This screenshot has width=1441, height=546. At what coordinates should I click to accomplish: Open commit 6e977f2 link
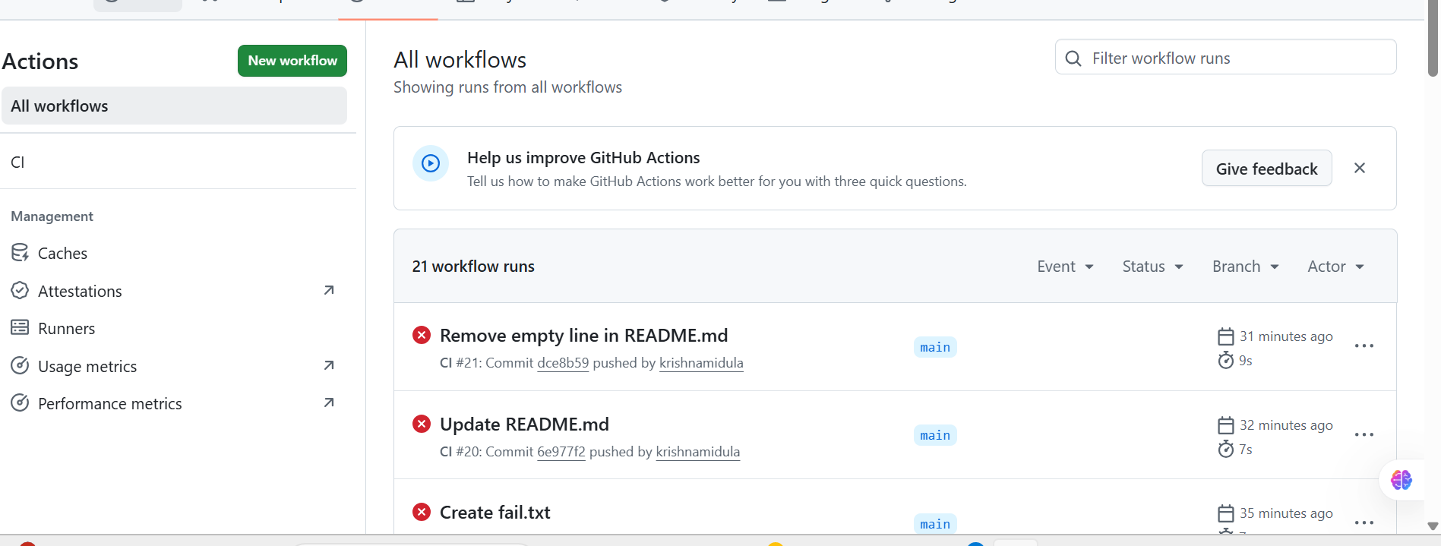561,452
